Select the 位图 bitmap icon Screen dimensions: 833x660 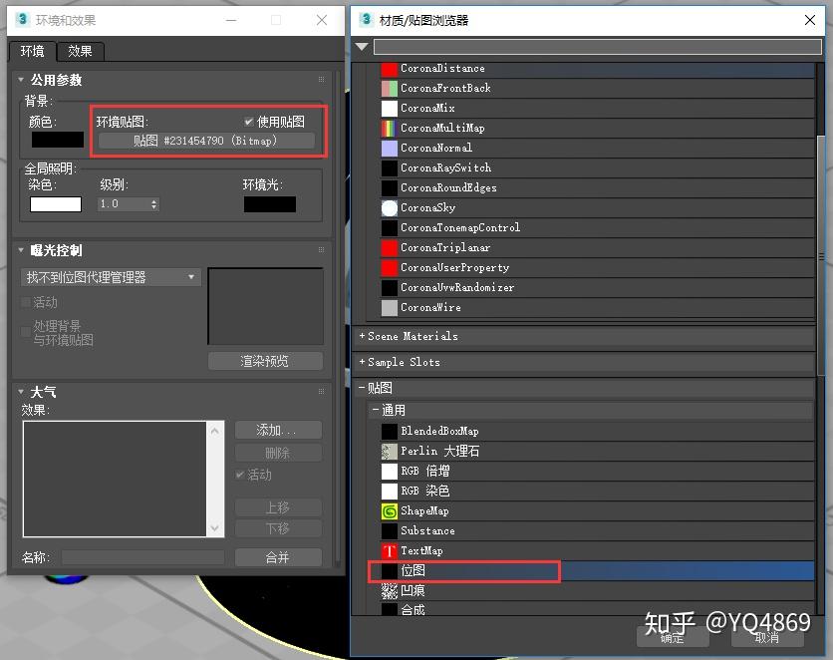[x=390, y=570]
